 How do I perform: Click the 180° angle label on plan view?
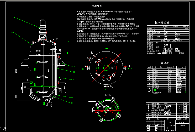[106, 48]
